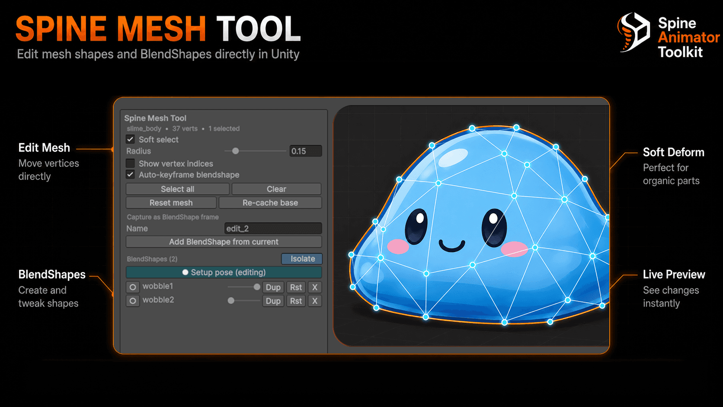This screenshot has width=723, height=407.
Task: Click the 'wobble1' blendshape name
Action: click(x=158, y=286)
